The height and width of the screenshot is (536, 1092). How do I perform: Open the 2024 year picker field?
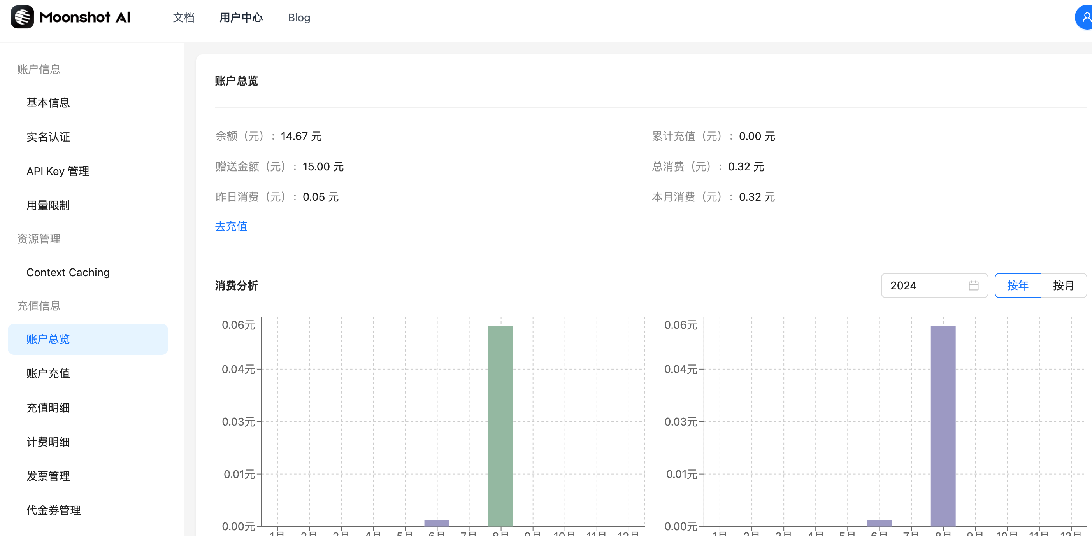[924, 286]
